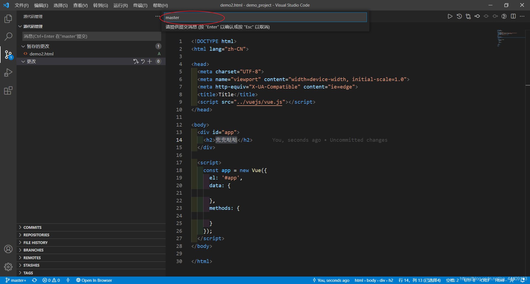Click 空格: 2 indentation setting
Viewport: 530px width, 284px height.
pyautogui.click(x=452, y=280)
